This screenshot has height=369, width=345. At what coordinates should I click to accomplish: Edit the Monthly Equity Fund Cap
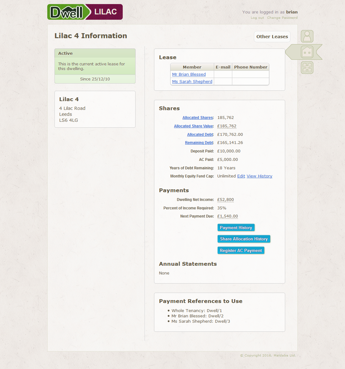pyautogui.click(x=241, y=176)
